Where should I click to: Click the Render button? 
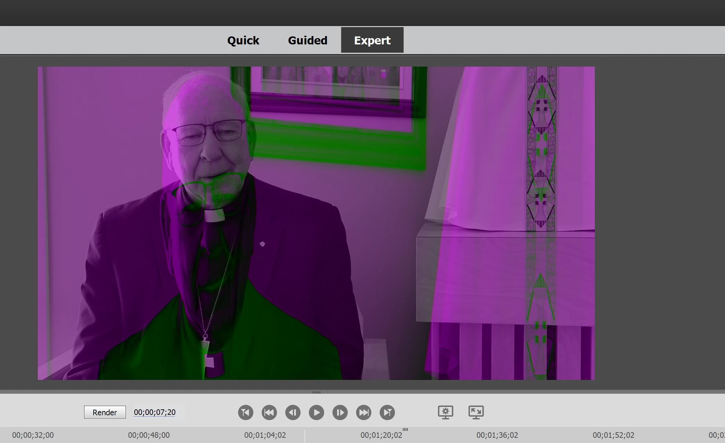[105, 412]
